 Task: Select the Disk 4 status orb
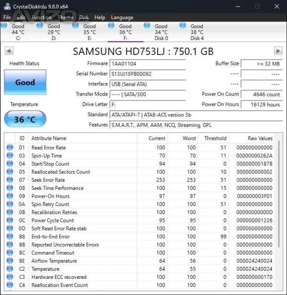coord(183,25)
